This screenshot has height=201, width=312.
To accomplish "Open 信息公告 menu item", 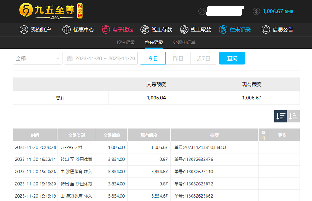I will 277,29.
